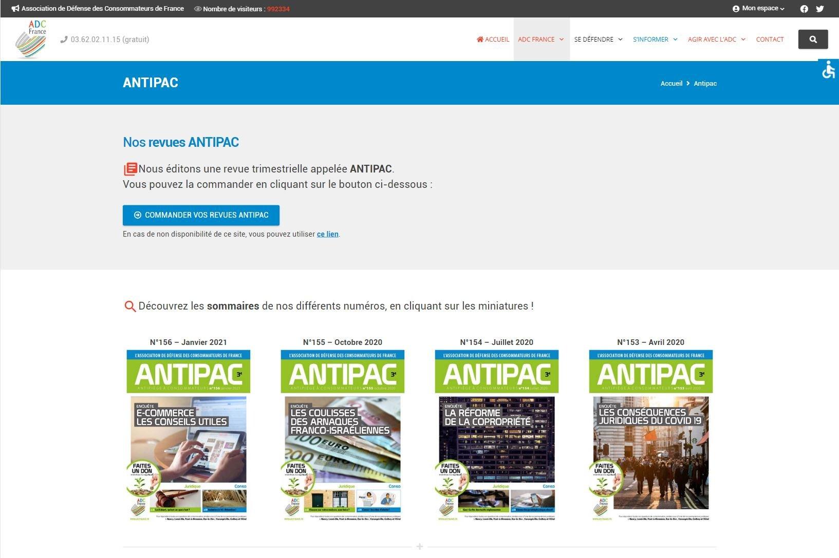Go to Accueil in the main menu
The width and height of the screenshot is (839, 558).
[493, 40]
